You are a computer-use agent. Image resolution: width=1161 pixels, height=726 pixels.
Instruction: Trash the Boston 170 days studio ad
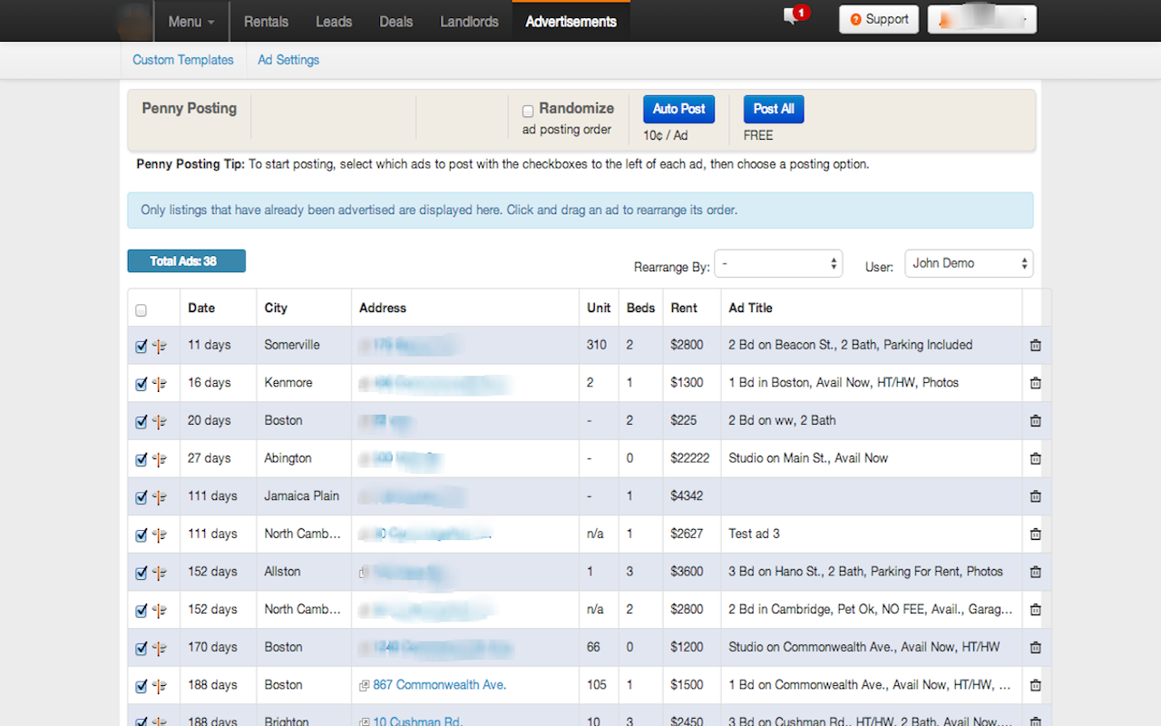1035,648
